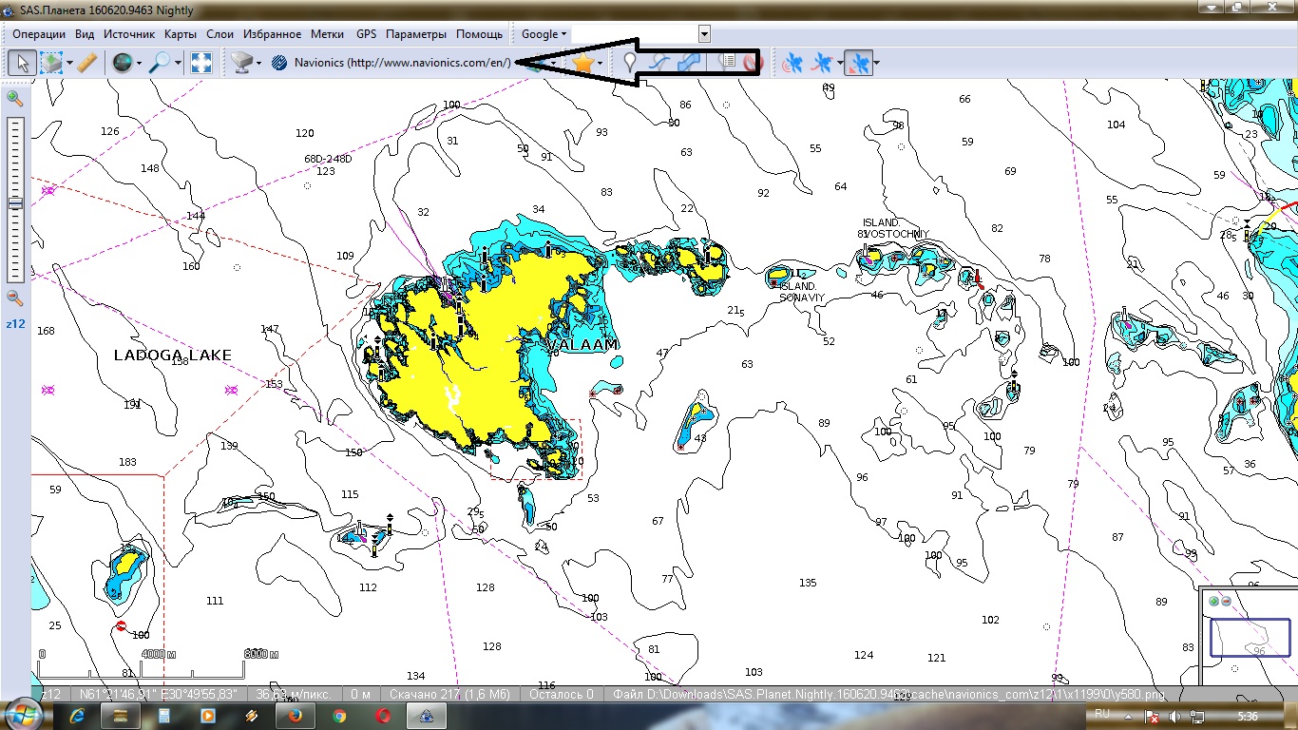Toggle GPS receiver connection
1298x730 pixels.
tap(792, 63)
